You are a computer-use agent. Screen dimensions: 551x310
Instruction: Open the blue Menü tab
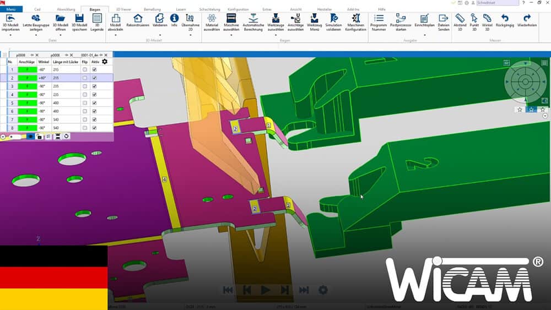coord(12,9)
